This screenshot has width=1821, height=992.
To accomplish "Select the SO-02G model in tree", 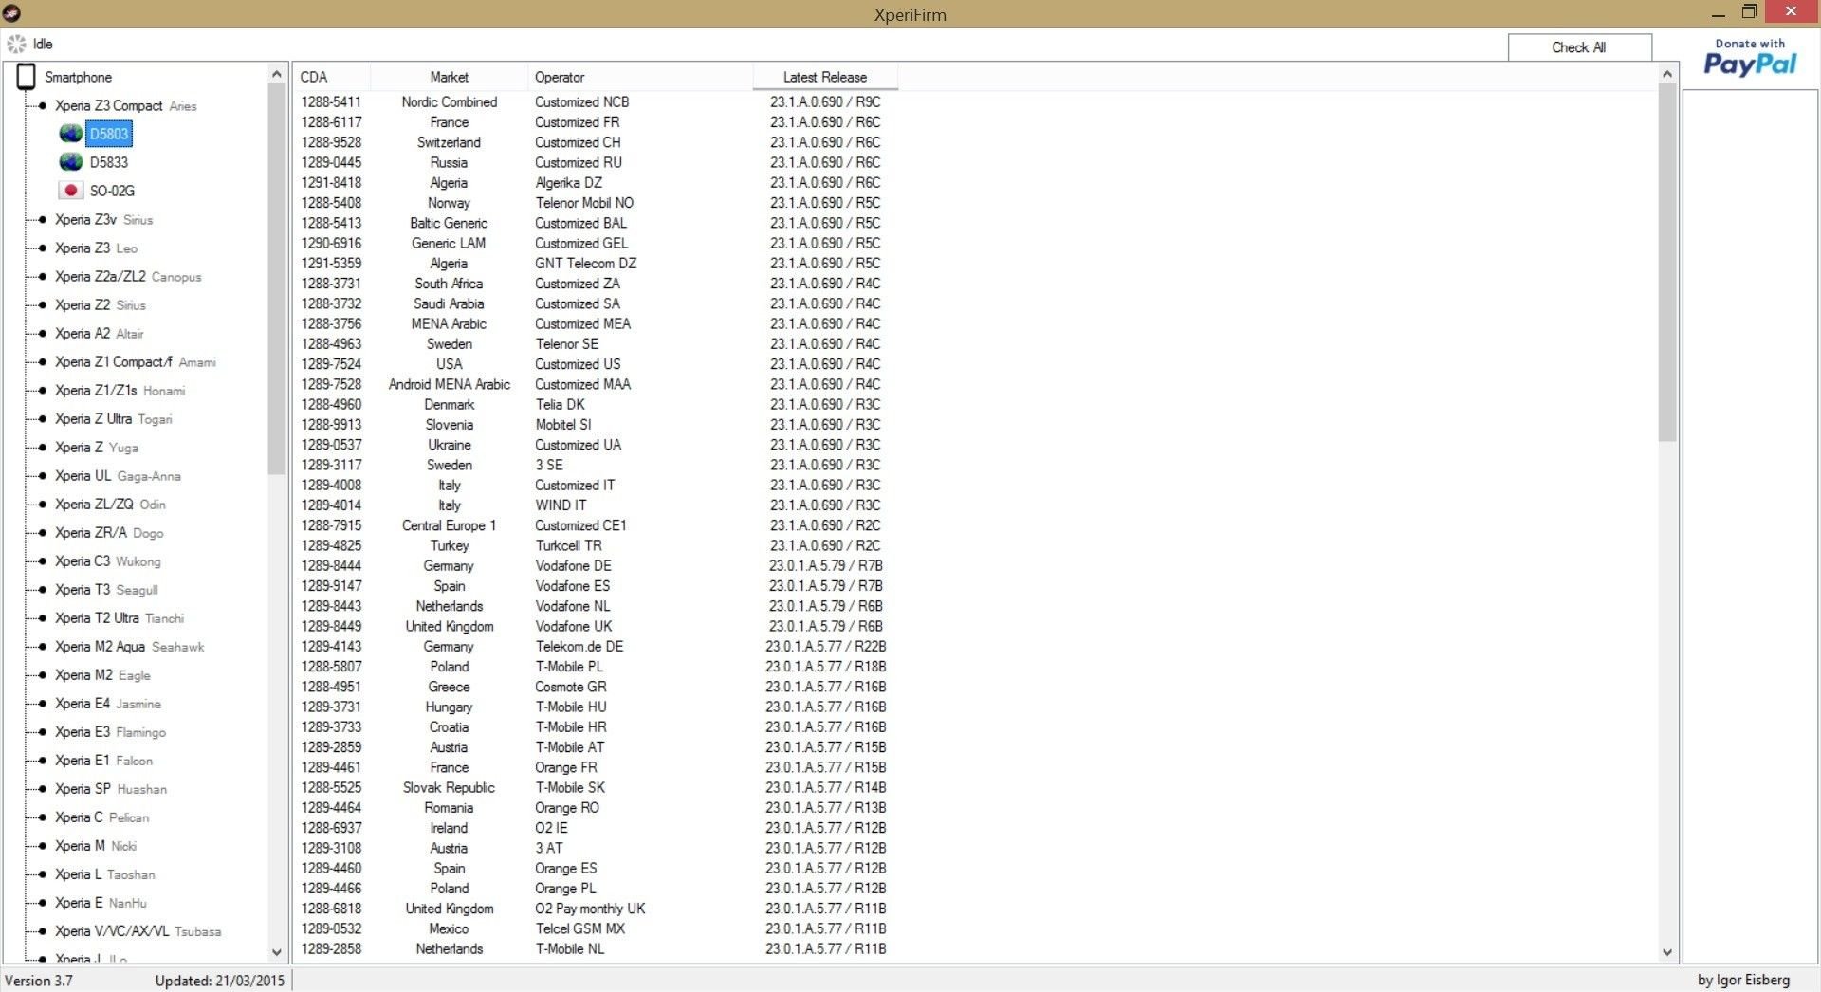I will [x=112, y=191].
